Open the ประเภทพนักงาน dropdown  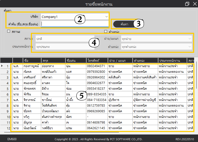65,47
